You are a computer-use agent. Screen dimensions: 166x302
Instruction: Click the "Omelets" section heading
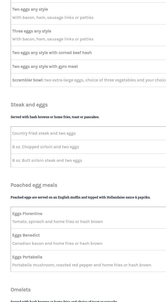[x=20, y=290]
